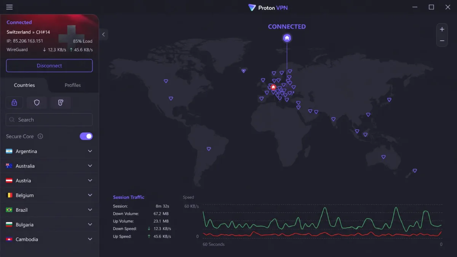
Task: Click the Session Traffic heading
Action: (129, 197)
